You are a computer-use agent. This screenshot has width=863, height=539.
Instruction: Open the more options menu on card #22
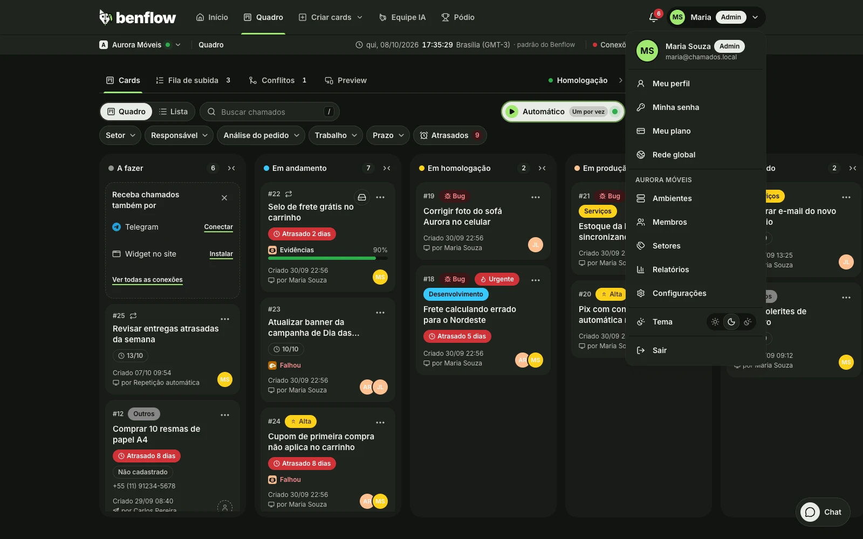[380, 197]
